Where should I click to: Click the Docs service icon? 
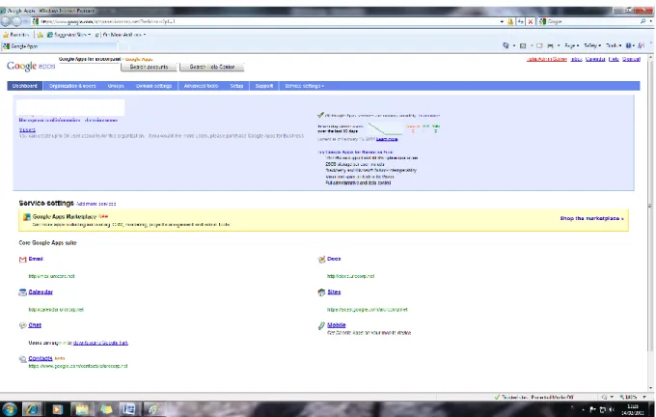point(321,260)
